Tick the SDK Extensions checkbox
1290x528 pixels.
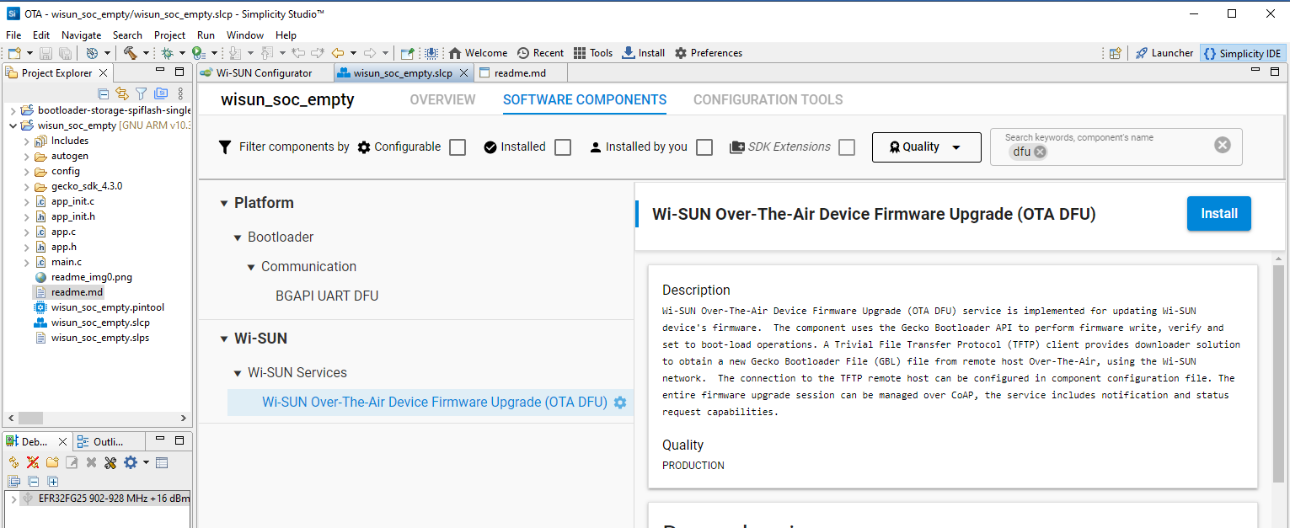(847, 147)
